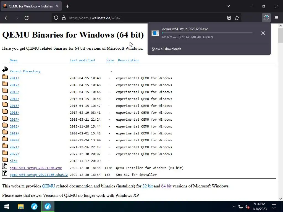
Task: Open the old/ folder link
Action: 14,161
